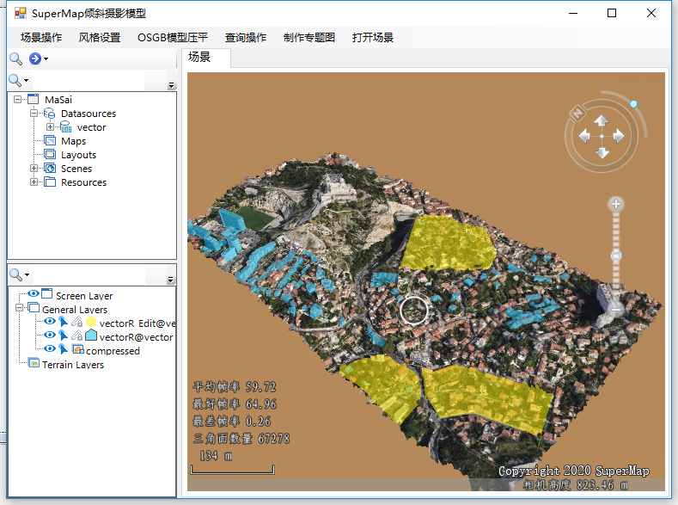Click the compressed OSGB layer icon
The image size is (678, 505).
78,348
